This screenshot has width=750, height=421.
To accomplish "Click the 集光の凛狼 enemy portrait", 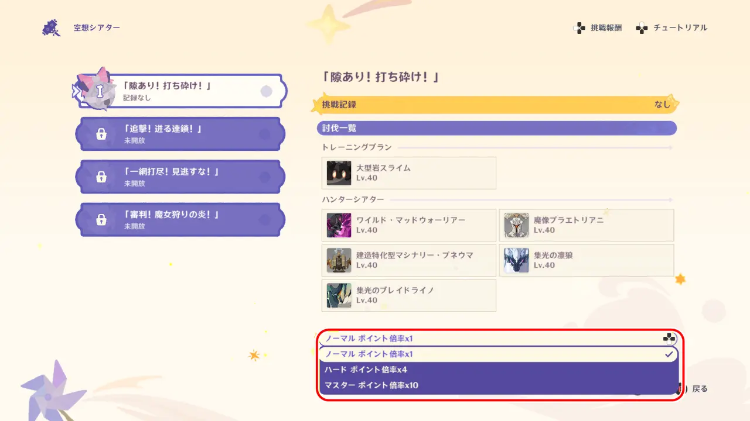I will 517,261.
